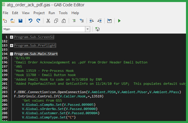This screenshot has width=188, height=123.
Task: Cut selection with the scissors icon
Action: click(x=48, y=21)
